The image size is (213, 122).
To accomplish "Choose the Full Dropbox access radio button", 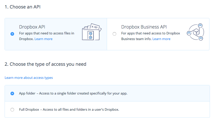I will pos(12,110).
